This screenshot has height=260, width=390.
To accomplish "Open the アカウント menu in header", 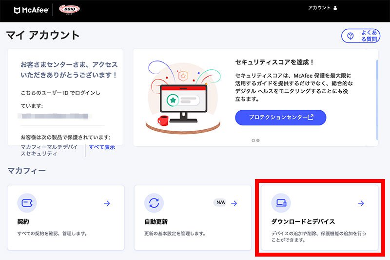I will (x=322, y=8).
